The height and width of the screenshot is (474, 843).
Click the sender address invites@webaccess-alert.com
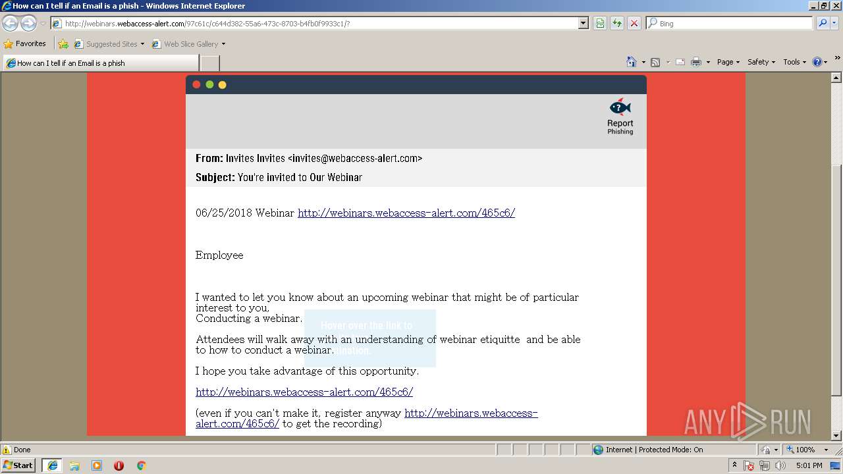pyautogui.click(x=355, y=158)
